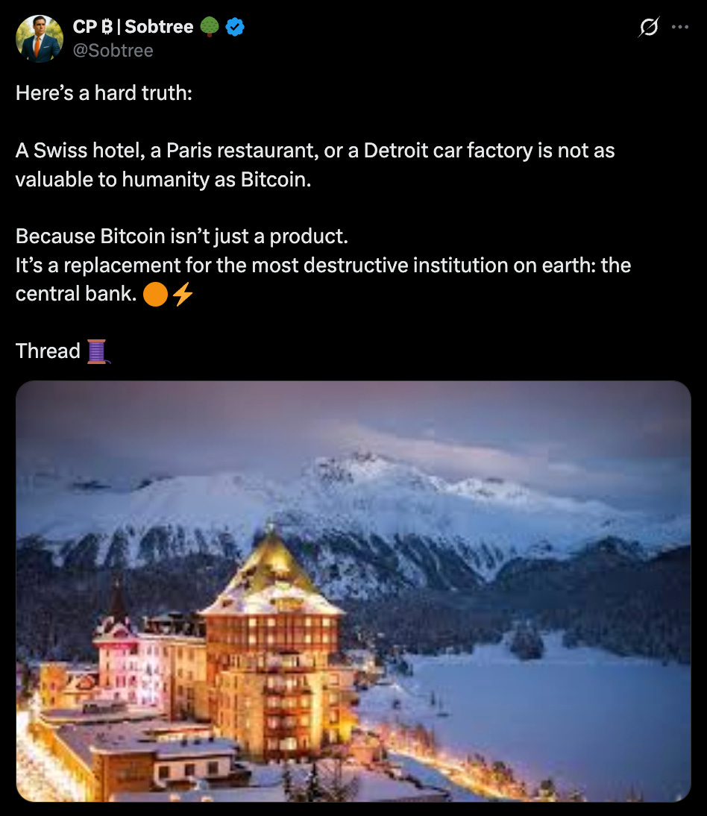The height and width of the screenshot is (816, 707).
Task: Click the green tree emoji beside Sobtree
Action: click(x=209, y=27)
